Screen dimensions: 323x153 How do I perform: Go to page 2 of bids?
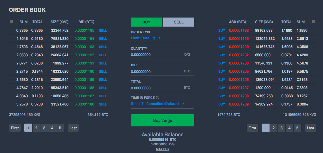[x=36, y=128]
